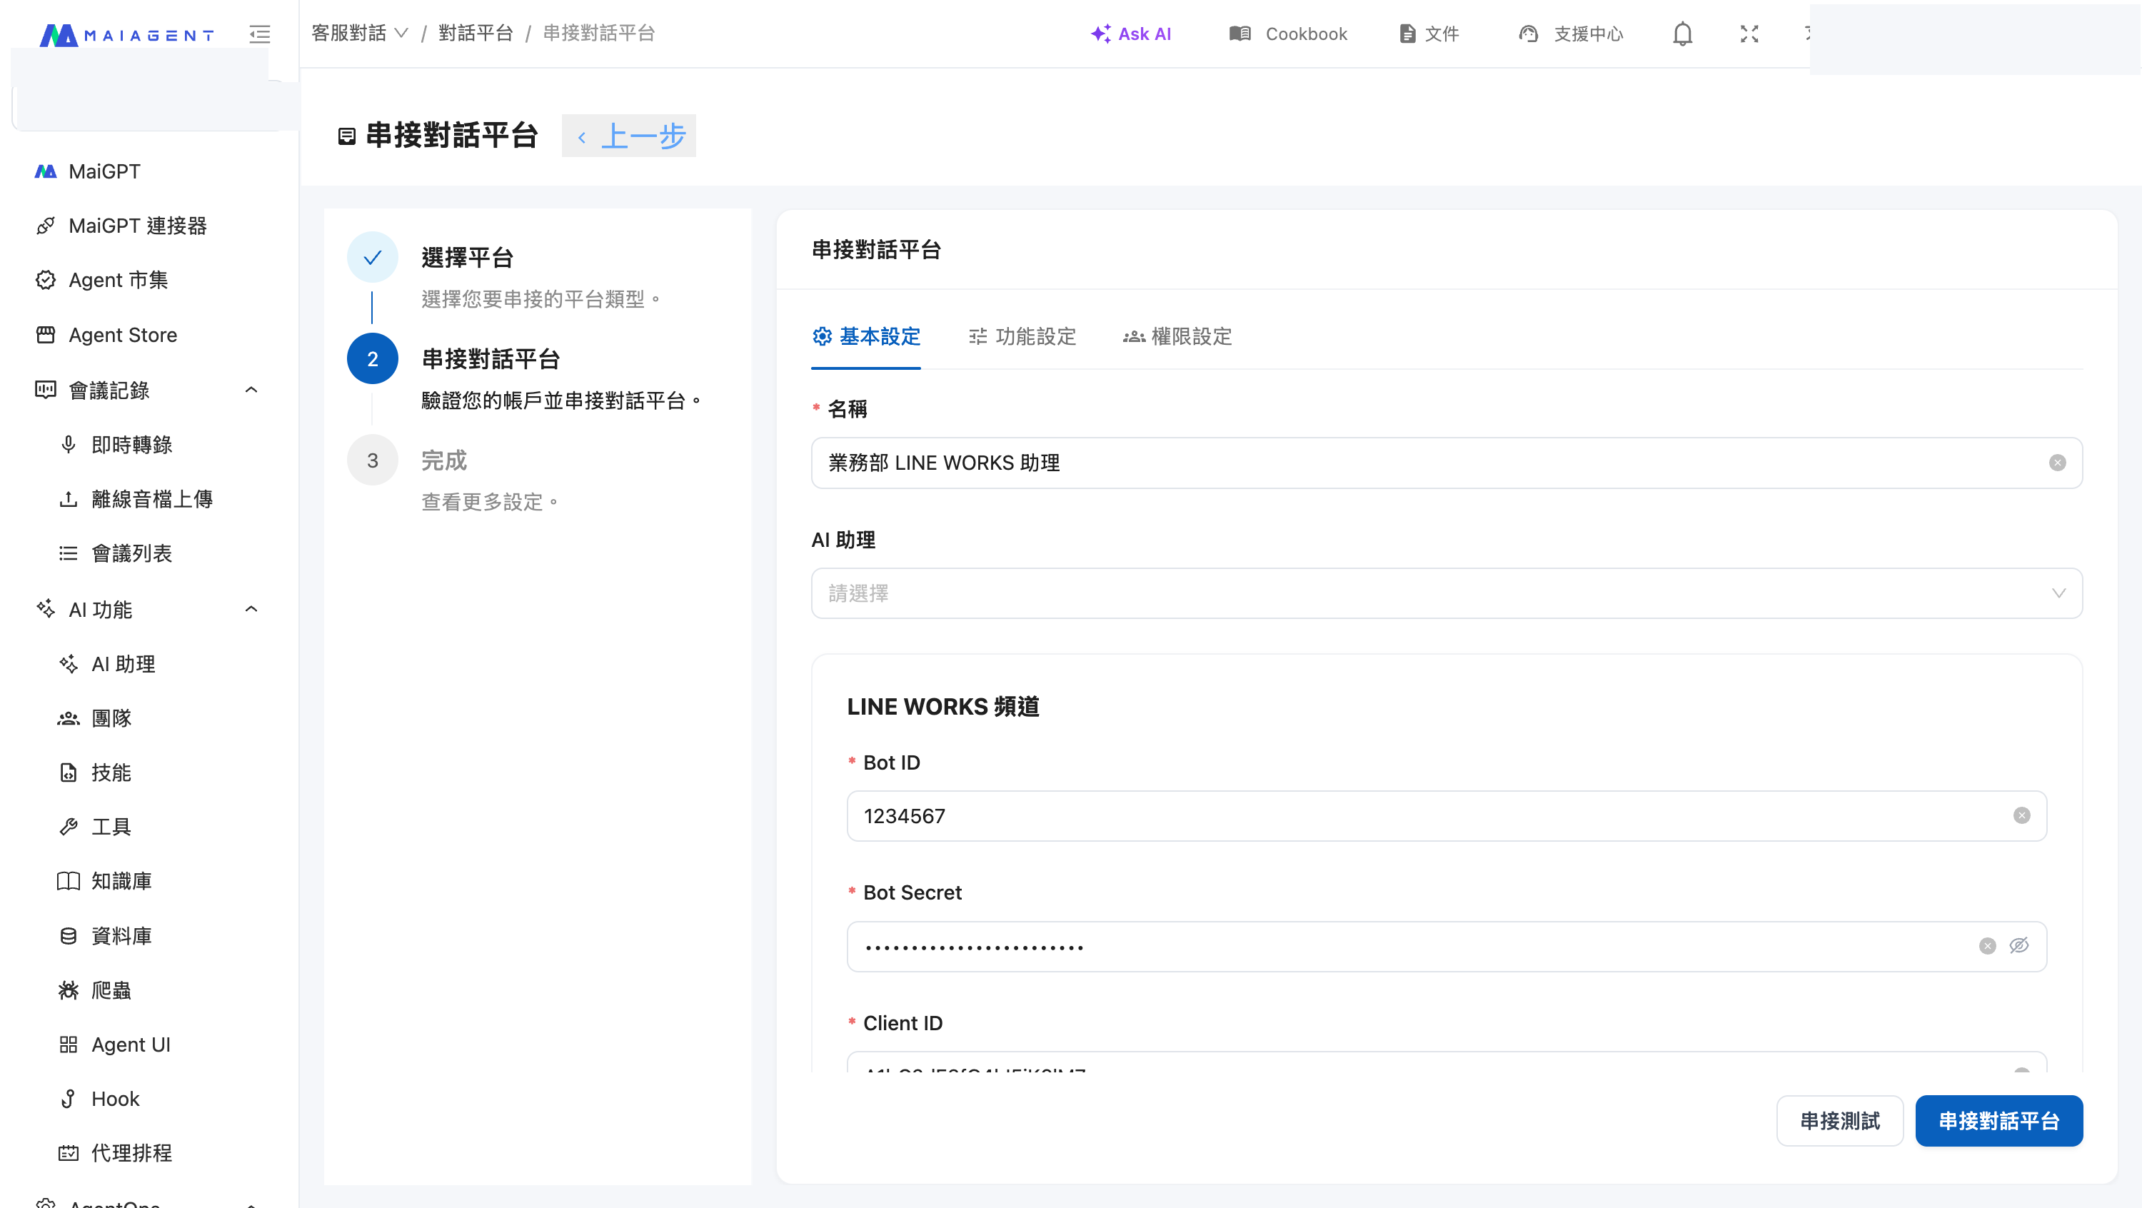Image resolution: width=2142 pixels, height=1208 pixels.
Task: Focus the Bot ID input field
Action: 1446,815
